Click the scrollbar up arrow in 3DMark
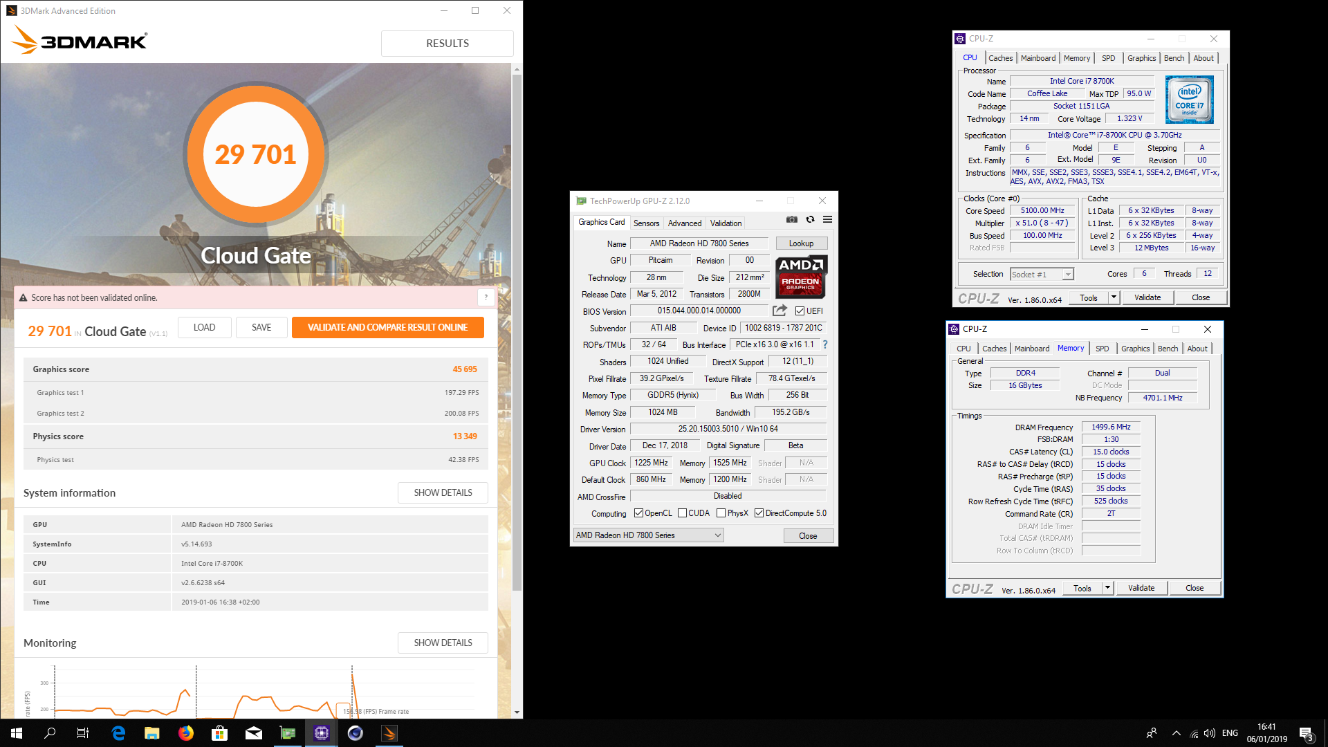This screenshot has height=747, width=1328. pos(517,69)
